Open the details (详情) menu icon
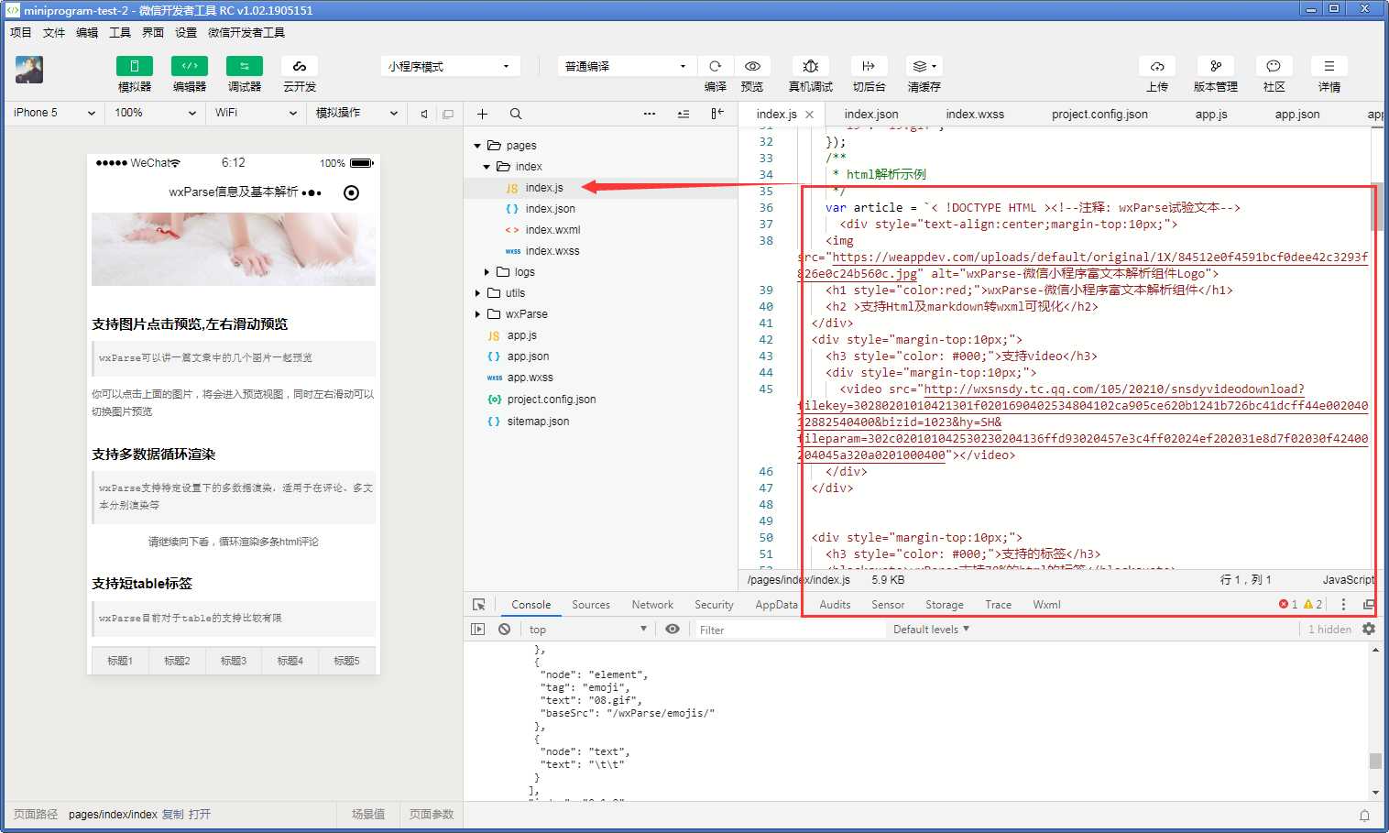Image resolution: width=1389 pixels, height=833 pixels. [x=1329, y=66]
